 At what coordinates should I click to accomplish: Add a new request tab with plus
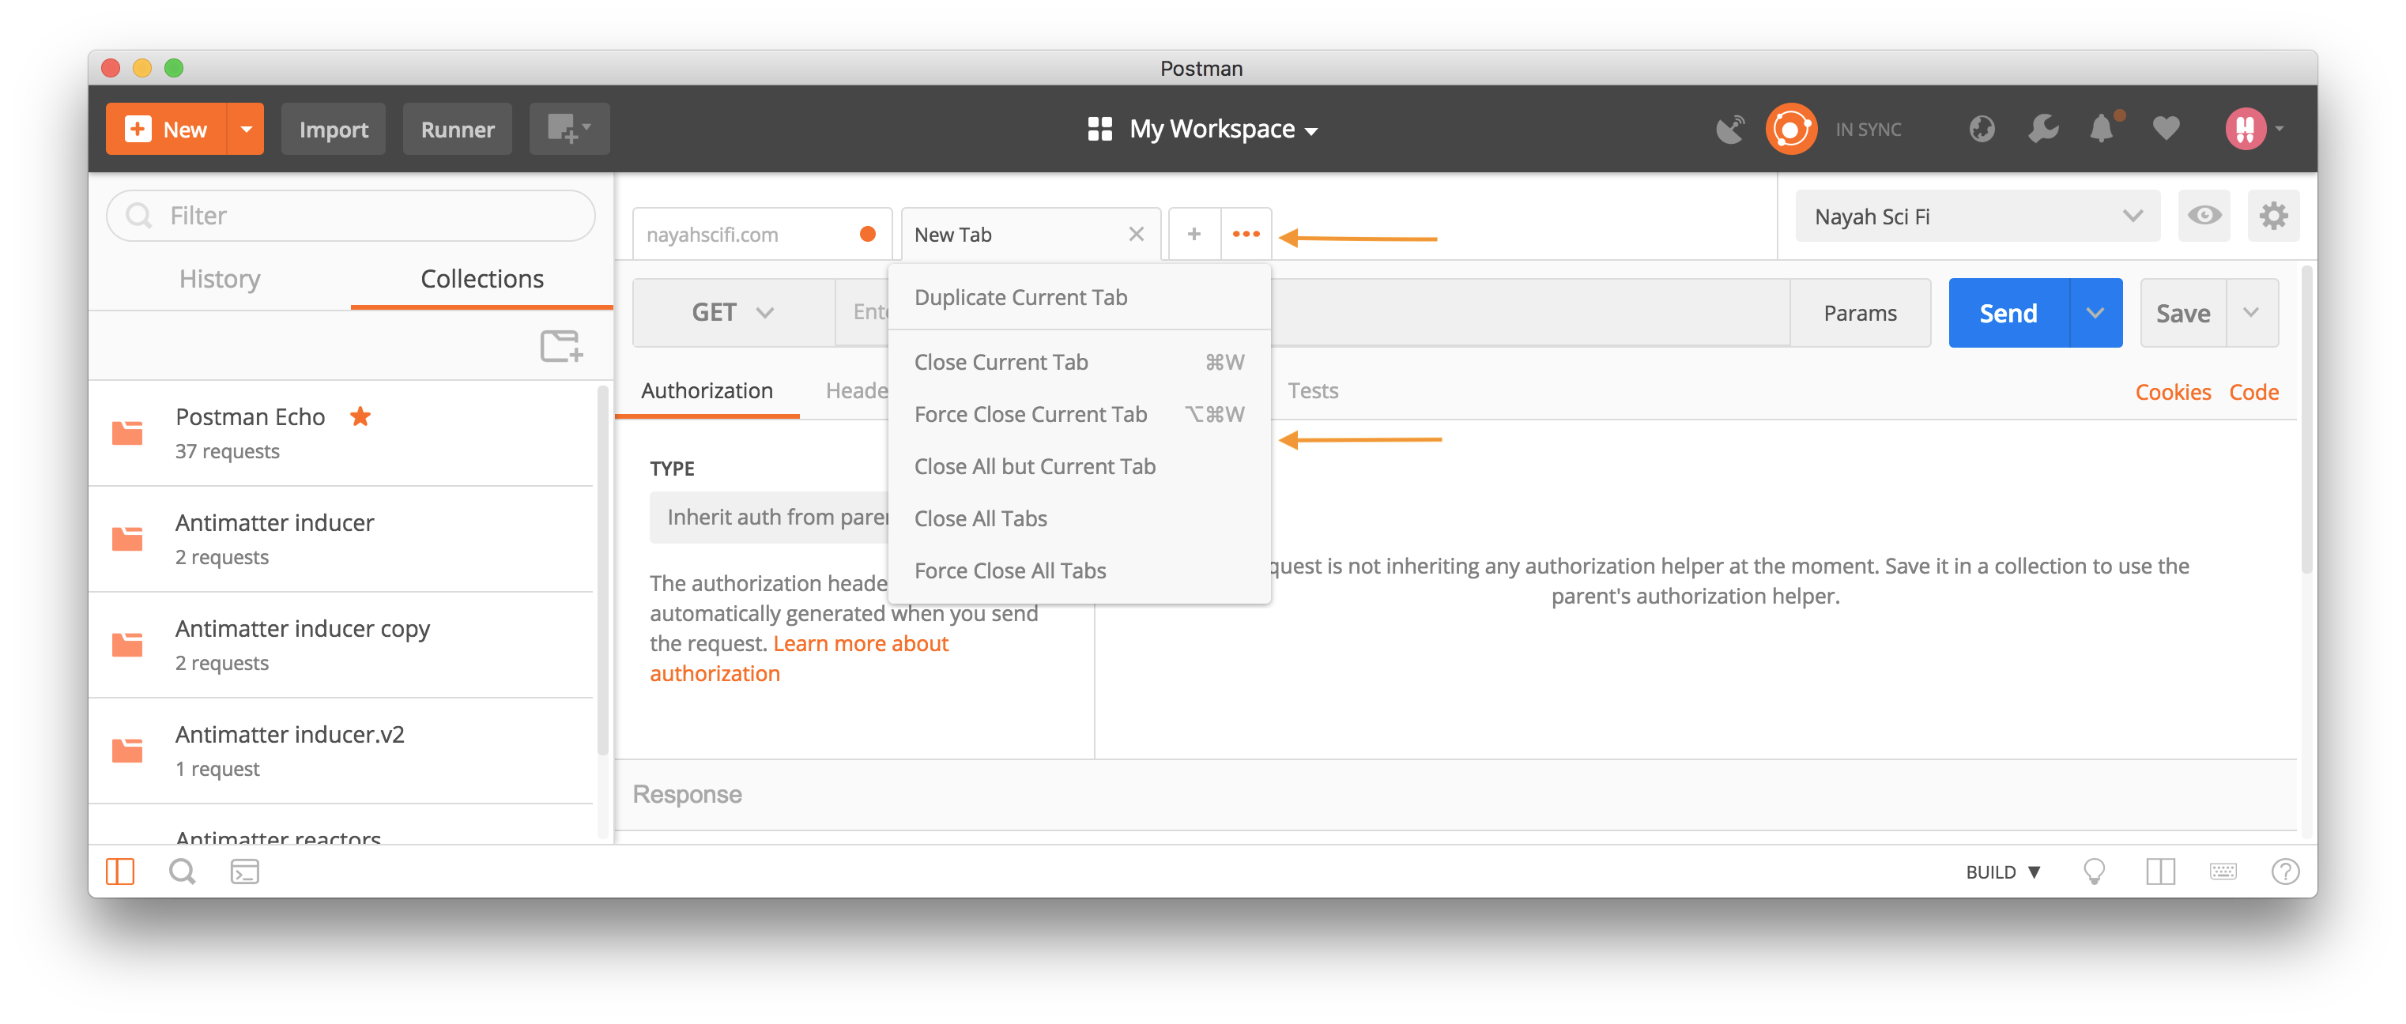pyautogui.click(x=1194, y=235)
